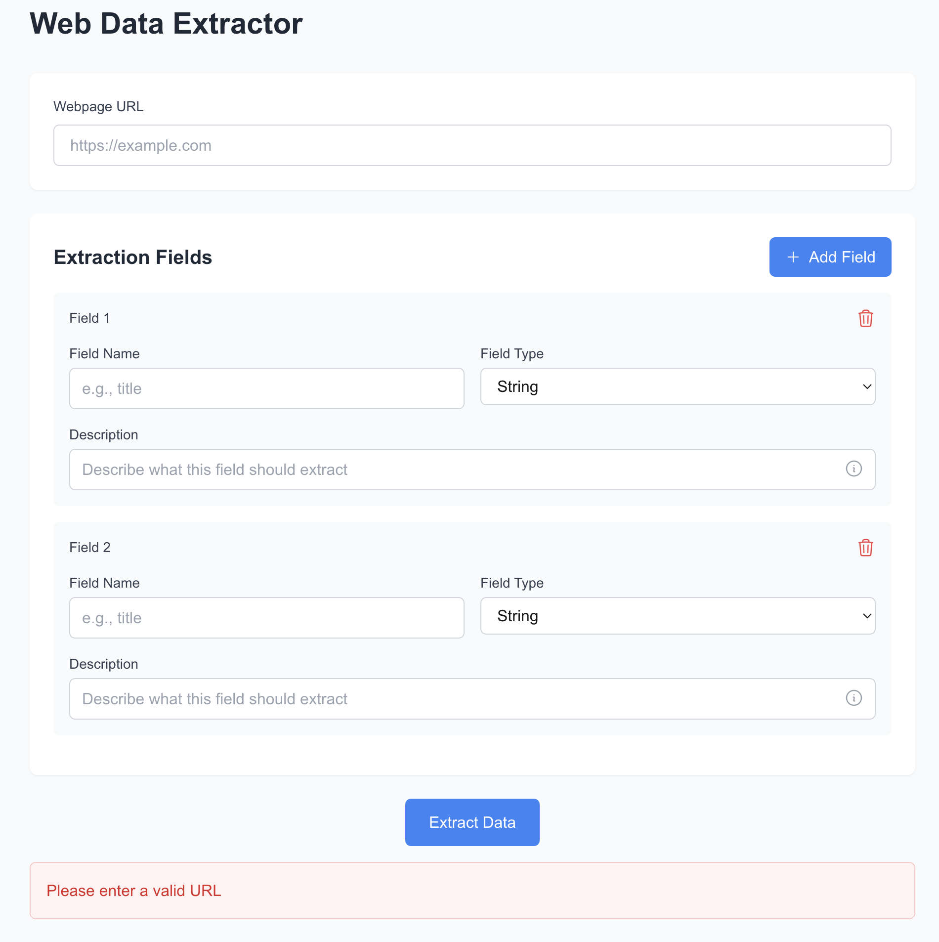
Task: Click the Field 1 Field Name input
Action: coord(266,388)
